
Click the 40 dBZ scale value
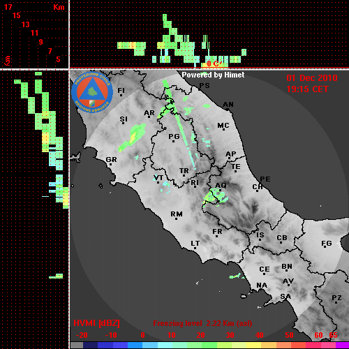[x=259, y=335]
